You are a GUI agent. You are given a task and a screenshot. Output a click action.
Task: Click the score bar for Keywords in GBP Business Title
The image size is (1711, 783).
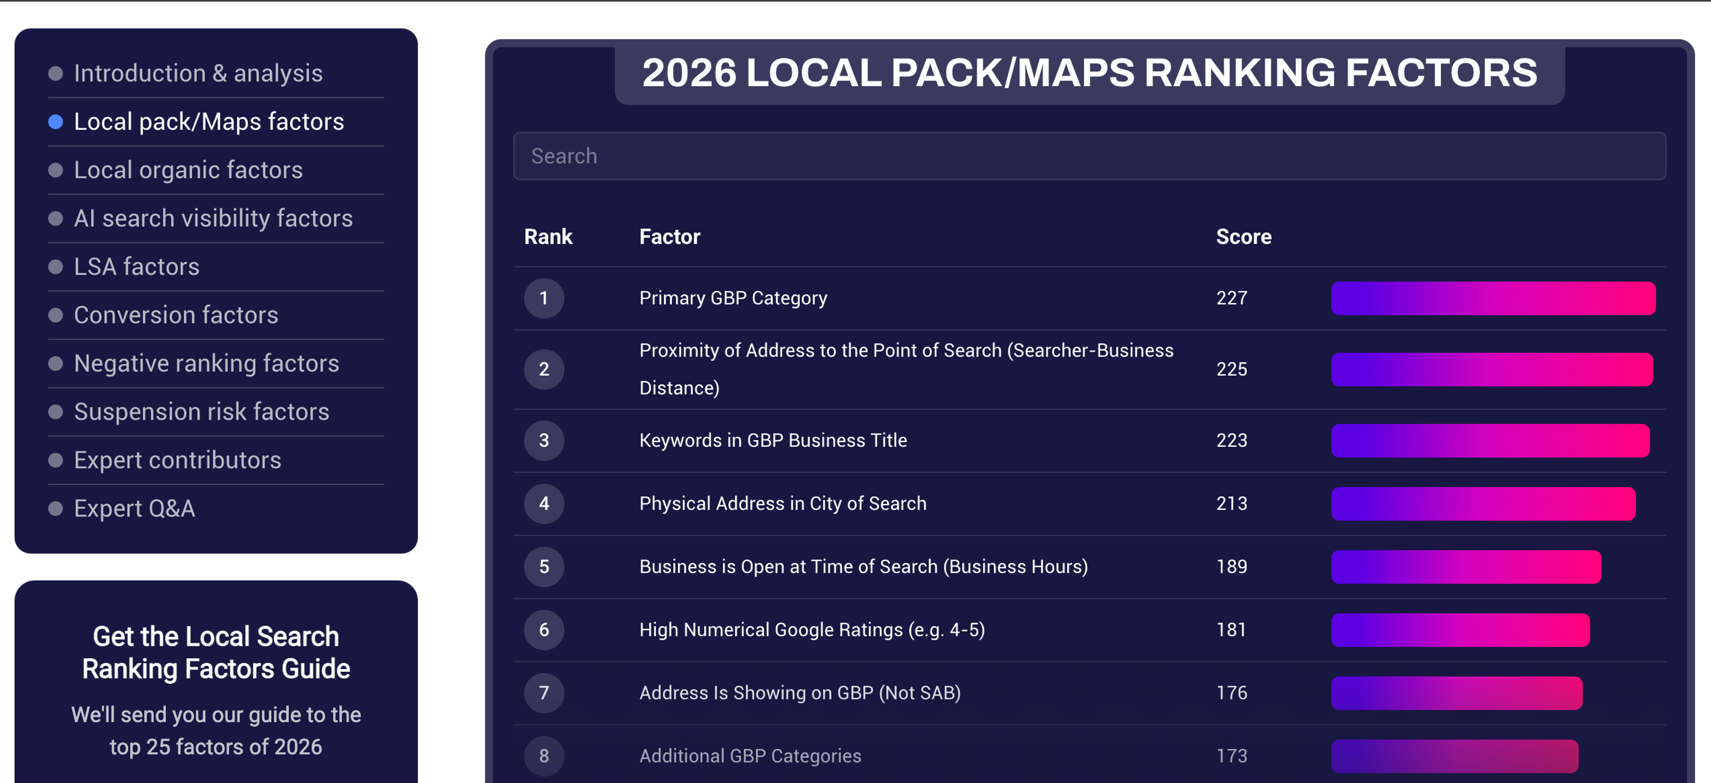1490,441
